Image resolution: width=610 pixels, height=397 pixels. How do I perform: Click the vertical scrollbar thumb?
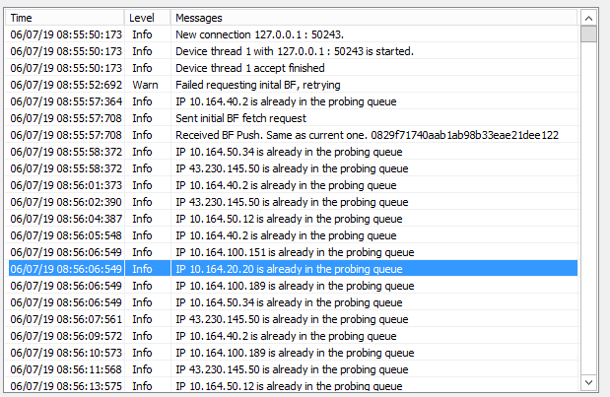coord(588,35)
